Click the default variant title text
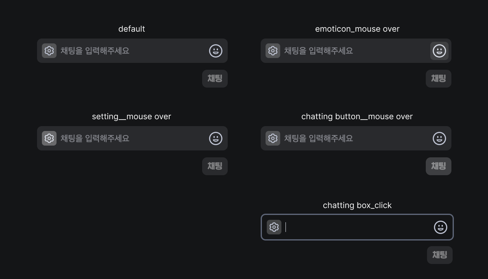 [x=131, y=29]
